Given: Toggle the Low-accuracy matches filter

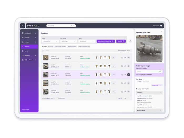Looking at the screenshot, I should 60,47.
